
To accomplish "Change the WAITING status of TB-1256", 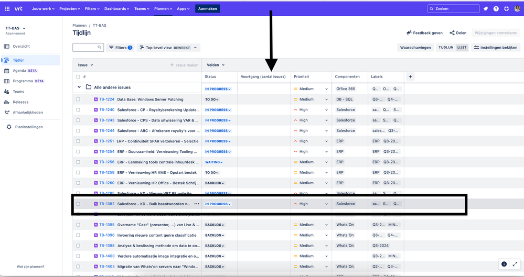I will pos(214,162).
